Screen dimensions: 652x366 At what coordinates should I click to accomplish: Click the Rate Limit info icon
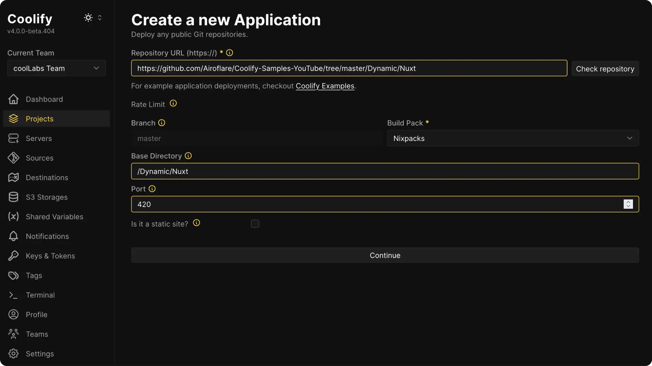coord(173,103)
